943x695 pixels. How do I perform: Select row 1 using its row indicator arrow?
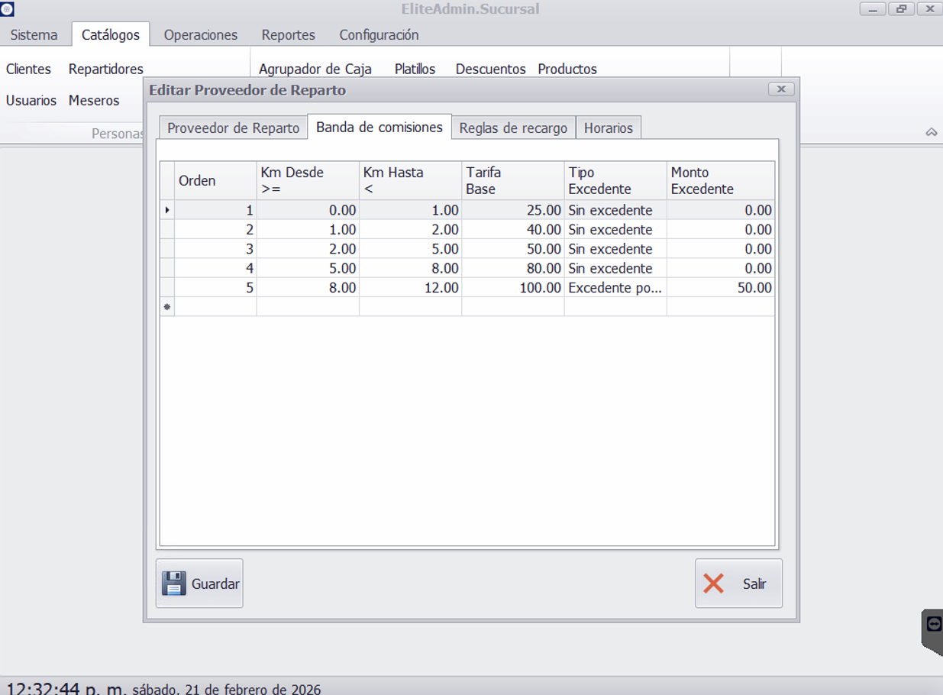pyautogui.click(x=167, y=210)
